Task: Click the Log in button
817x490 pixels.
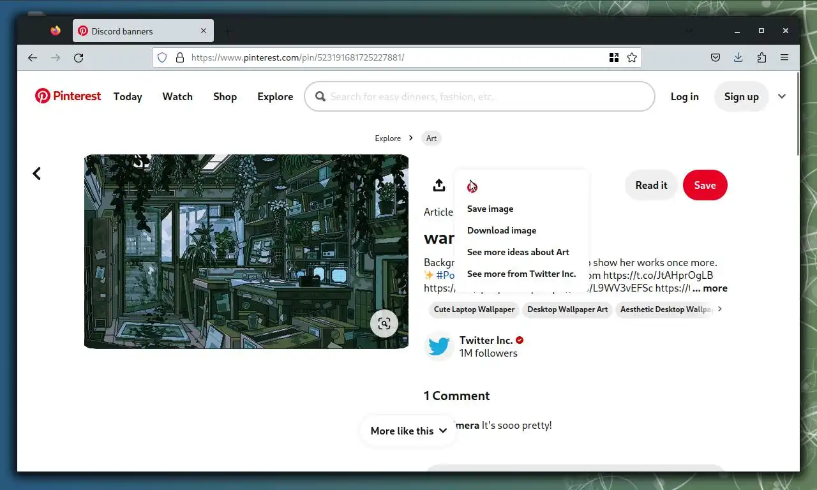Action: (684, 96)
